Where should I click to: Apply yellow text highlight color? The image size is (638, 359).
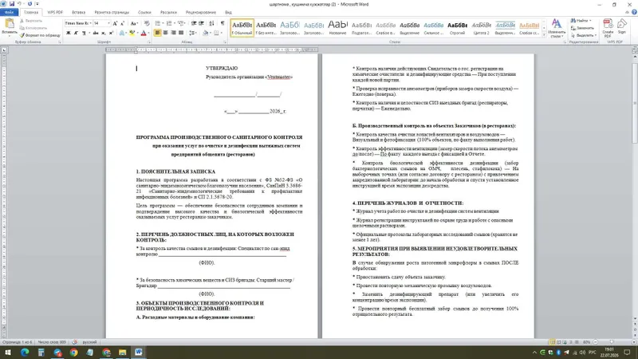[x=132, y=33]
